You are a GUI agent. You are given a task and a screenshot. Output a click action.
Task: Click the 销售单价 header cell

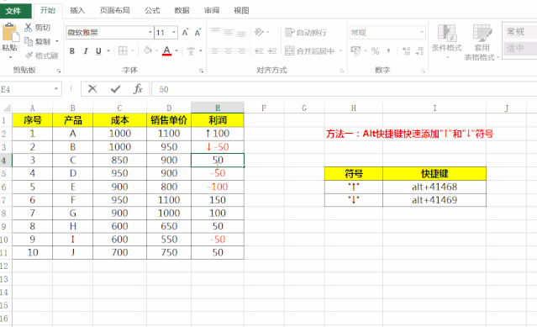click(x=169, y=120)
